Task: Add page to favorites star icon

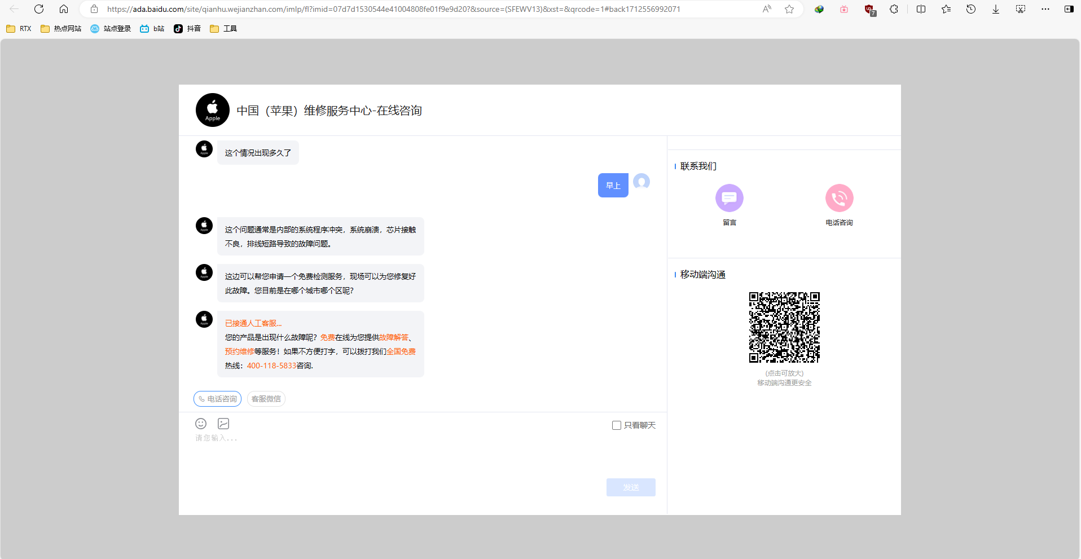Action: click(x=789, y=9)
